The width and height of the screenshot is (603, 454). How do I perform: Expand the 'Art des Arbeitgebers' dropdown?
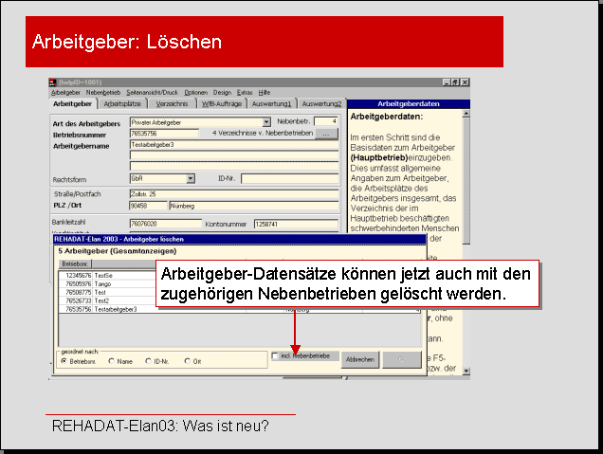coord(267,122)
